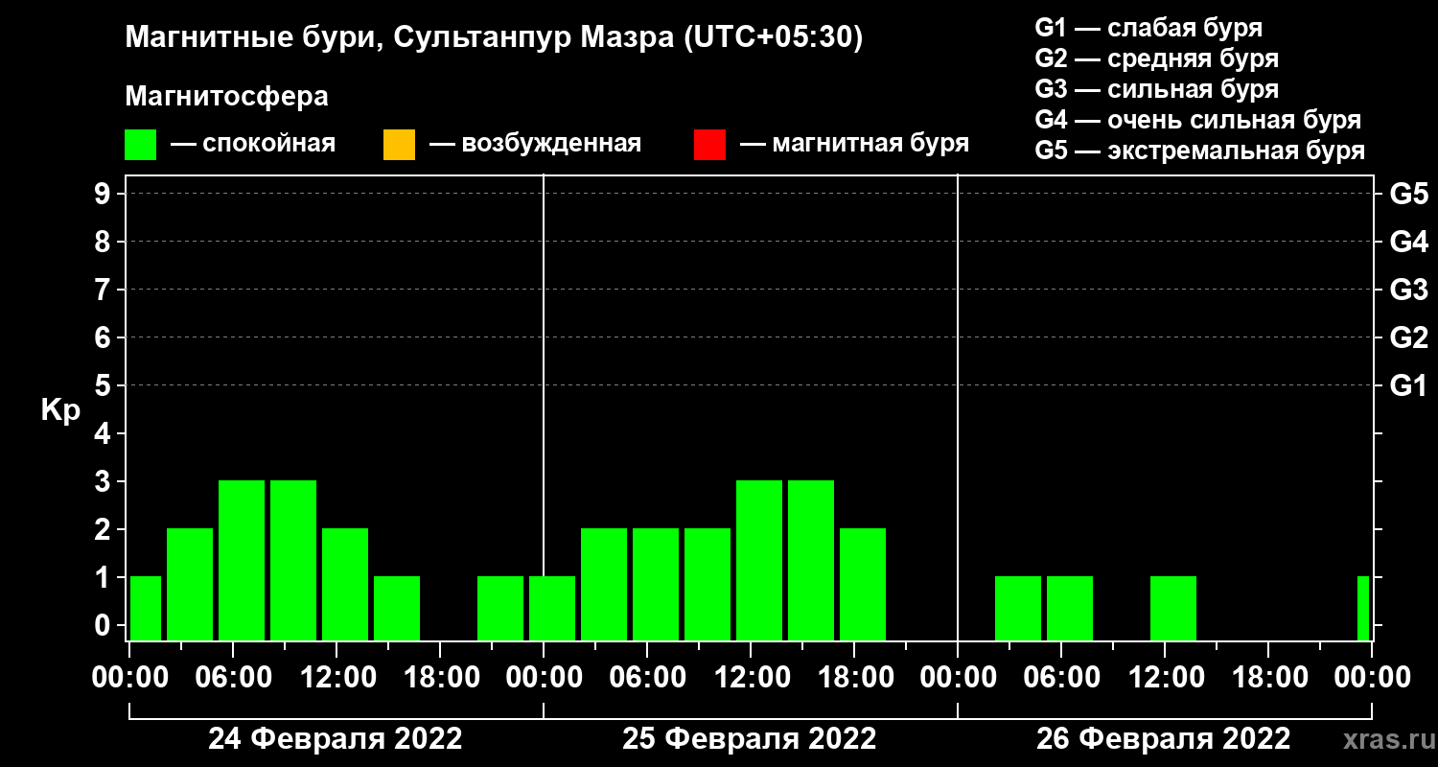Click 'G2 — средняя буря' legend line
The image size is (1438, 767).
coord(1157,58)
